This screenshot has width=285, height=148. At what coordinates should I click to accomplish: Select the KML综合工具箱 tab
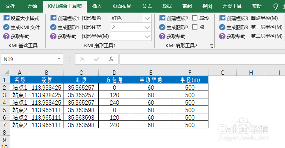coord(65,6)
